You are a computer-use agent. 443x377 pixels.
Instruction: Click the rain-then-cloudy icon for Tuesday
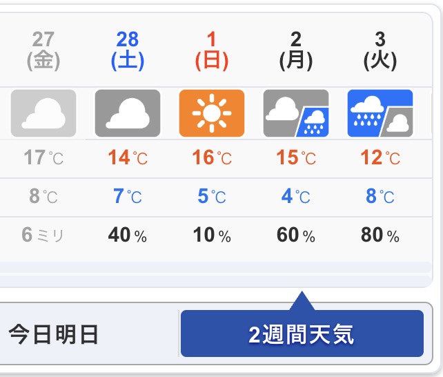tap(380, 113)
